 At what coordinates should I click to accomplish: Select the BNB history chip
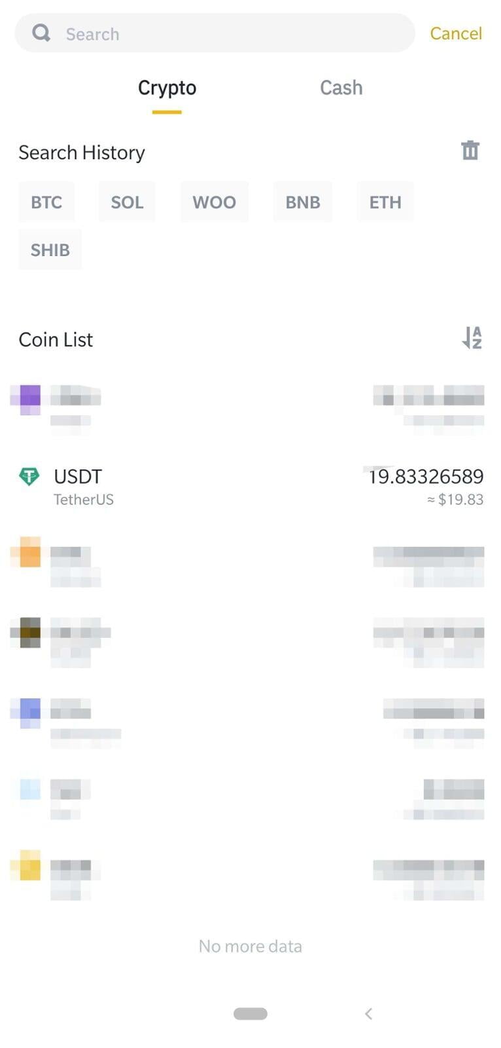(x=303, y=202)
